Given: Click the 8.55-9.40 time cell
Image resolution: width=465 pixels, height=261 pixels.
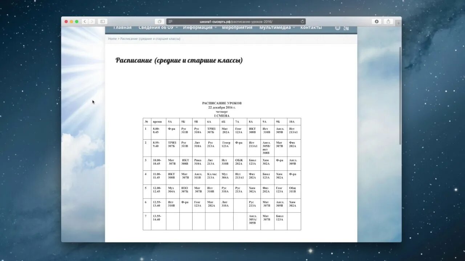Looking at the screenshot, I should (159, 148).
